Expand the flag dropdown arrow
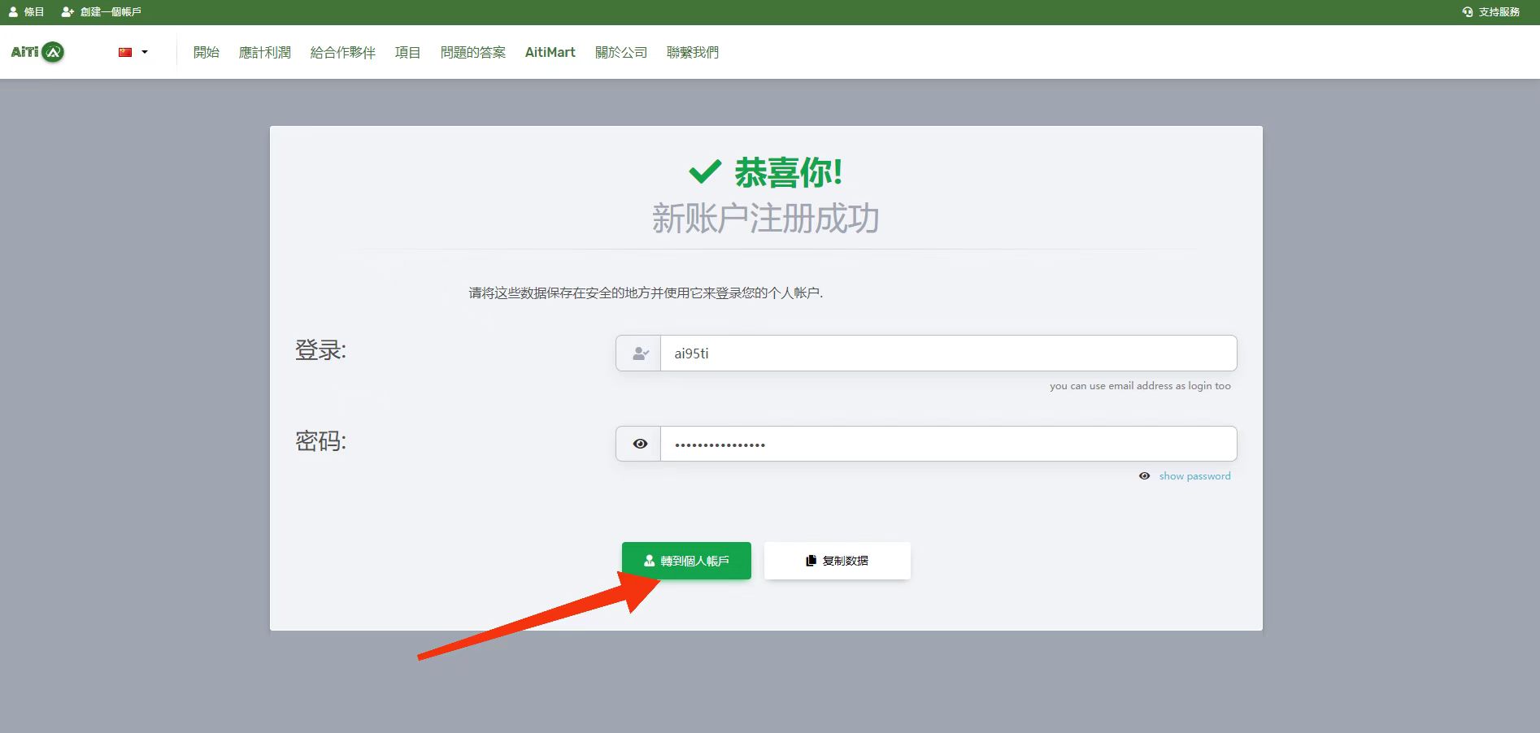Image resolution: width=1540 pixels, height=733 pixels. pyautogui.click(x=145, y=51)
